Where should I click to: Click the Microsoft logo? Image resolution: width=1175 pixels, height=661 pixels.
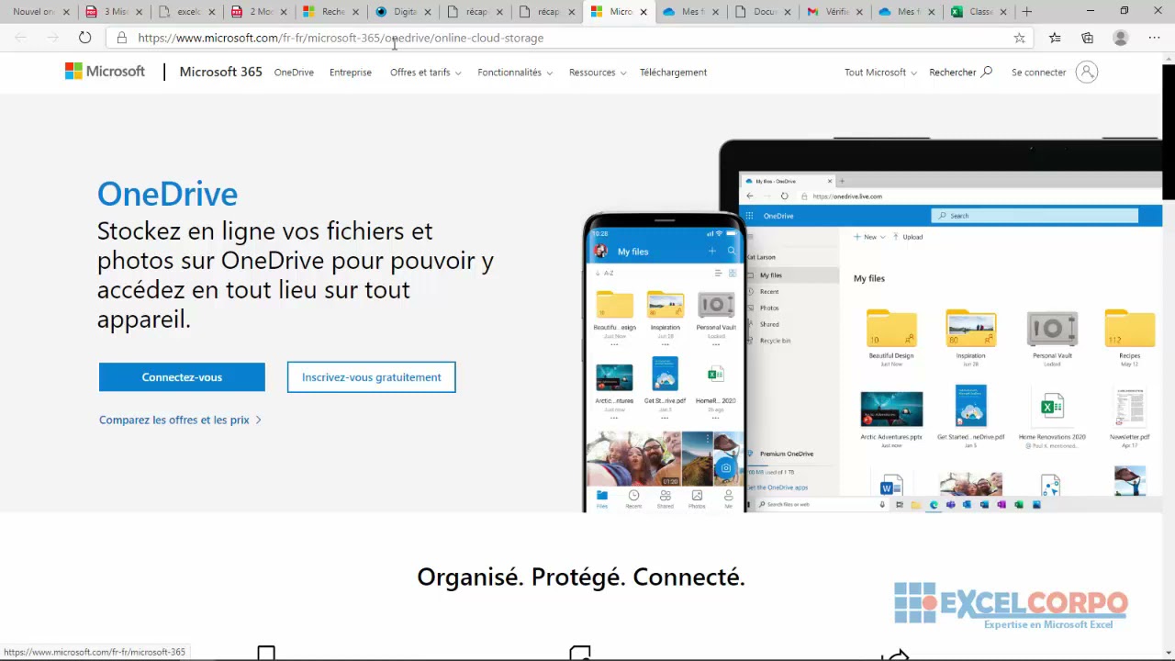pyautogui.click(x=105, y=72)
